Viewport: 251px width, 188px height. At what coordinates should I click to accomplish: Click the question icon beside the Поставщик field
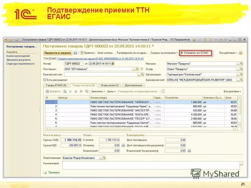click(142, 69)
